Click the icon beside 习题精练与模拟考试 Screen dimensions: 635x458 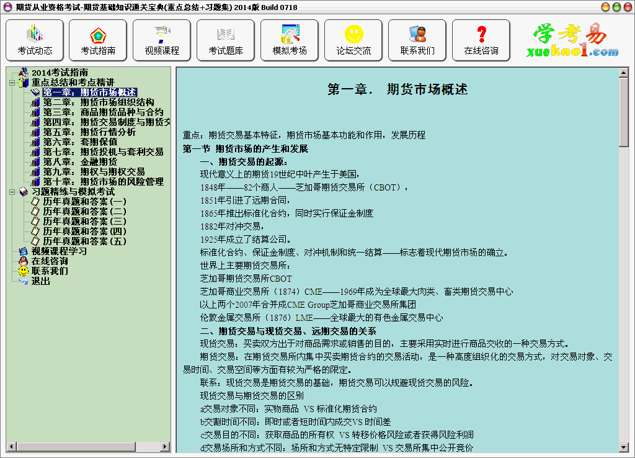tap(24, 192)
